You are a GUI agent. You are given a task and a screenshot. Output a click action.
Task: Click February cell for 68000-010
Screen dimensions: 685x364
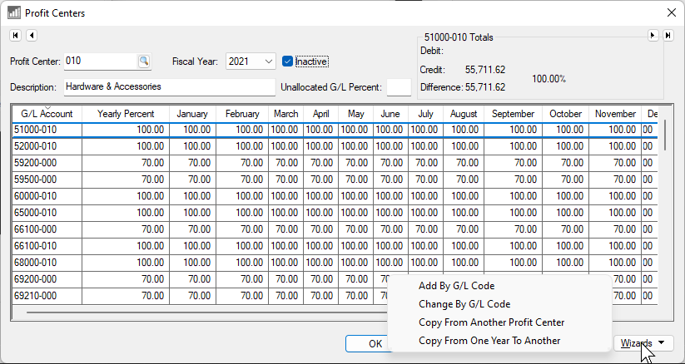[x=242, y=263]
